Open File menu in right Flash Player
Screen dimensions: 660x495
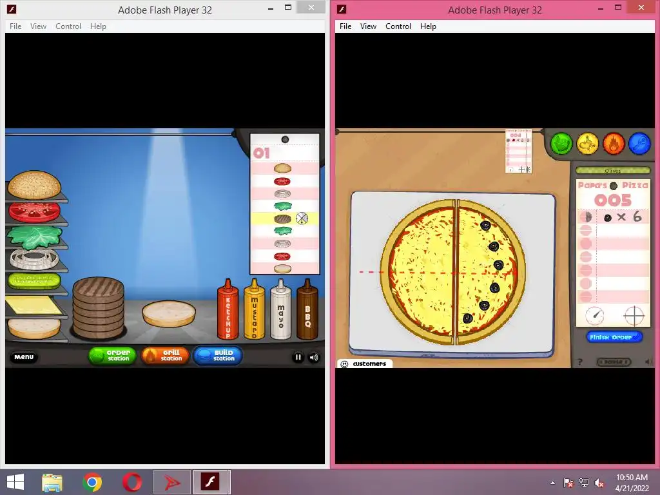click(x=345, y=26)
